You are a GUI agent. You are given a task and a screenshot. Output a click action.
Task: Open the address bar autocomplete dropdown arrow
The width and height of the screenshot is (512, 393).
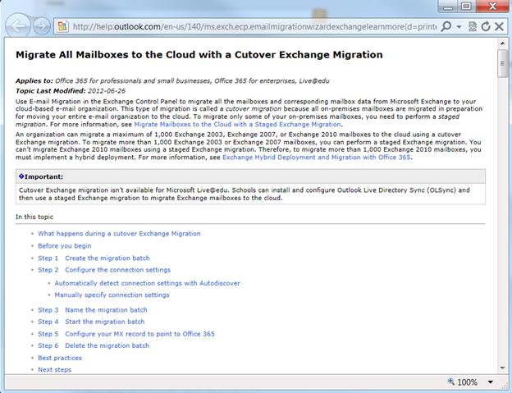click(x=459, y=27)
